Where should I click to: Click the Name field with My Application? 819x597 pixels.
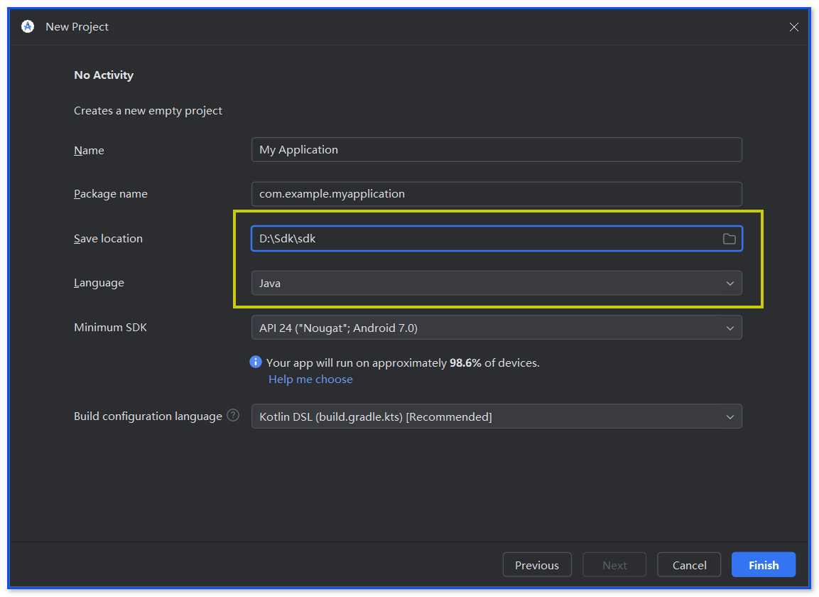point(497,149)
